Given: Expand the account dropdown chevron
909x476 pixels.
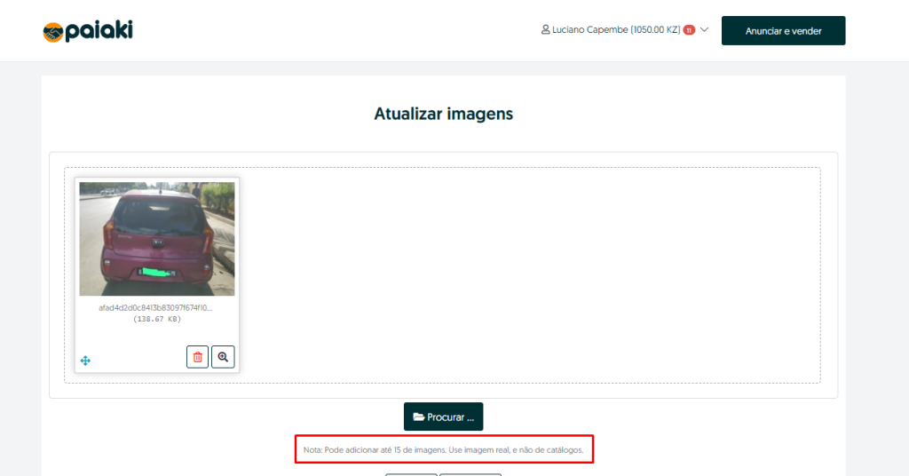Looking at the screenshot, I should click(704, 29).
